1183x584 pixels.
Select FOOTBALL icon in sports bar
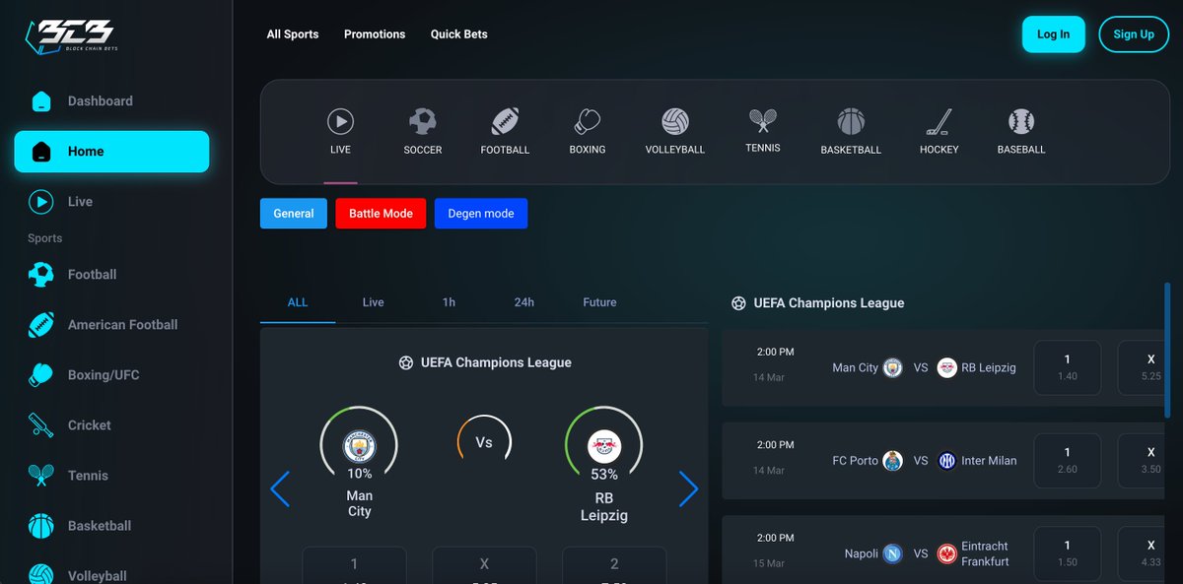tap(505, 122)
